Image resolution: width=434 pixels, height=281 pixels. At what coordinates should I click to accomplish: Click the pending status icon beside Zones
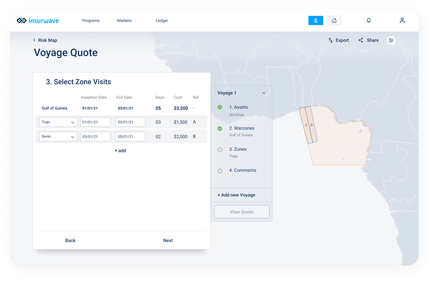coord(220,150)
